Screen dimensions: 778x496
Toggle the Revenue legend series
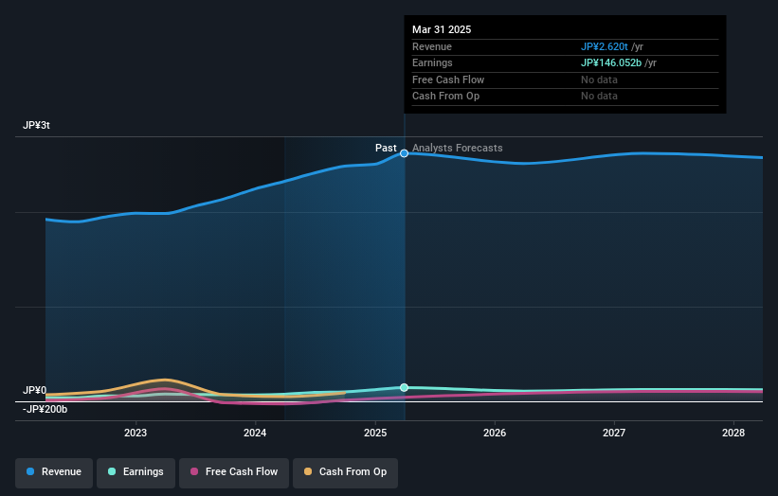pyautogui.click(x=54, y=472)
